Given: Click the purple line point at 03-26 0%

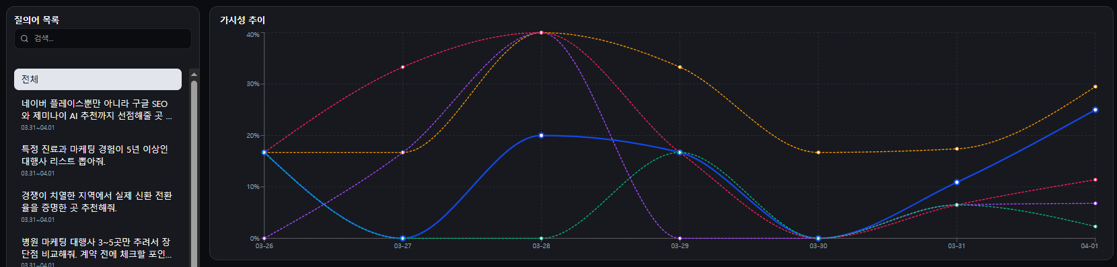Looking at the screenshot, I should [264, 238].
